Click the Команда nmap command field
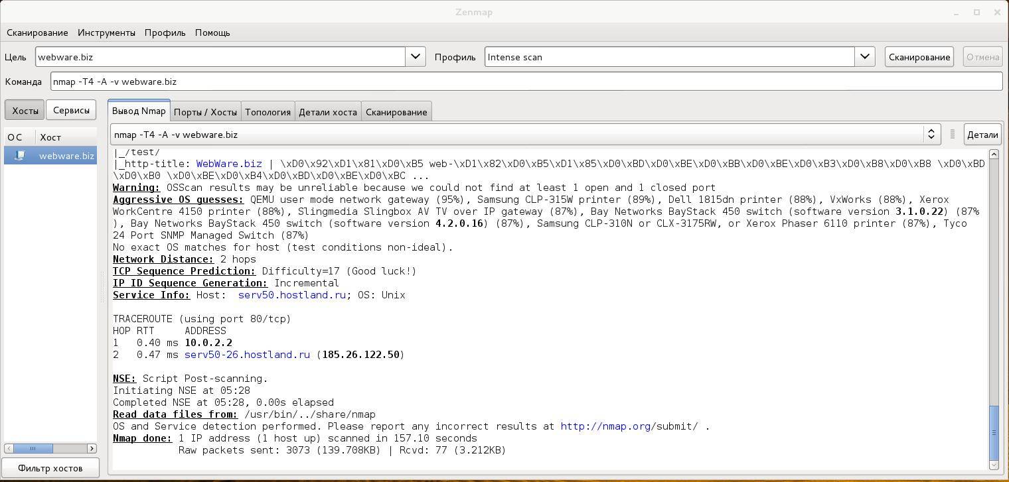 pyautogui.click(x=526, y=82)
